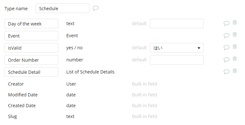The height and width of the screenshot is (125, 245).
Task: Add comment on isValid field
Action: pos(226,47)
